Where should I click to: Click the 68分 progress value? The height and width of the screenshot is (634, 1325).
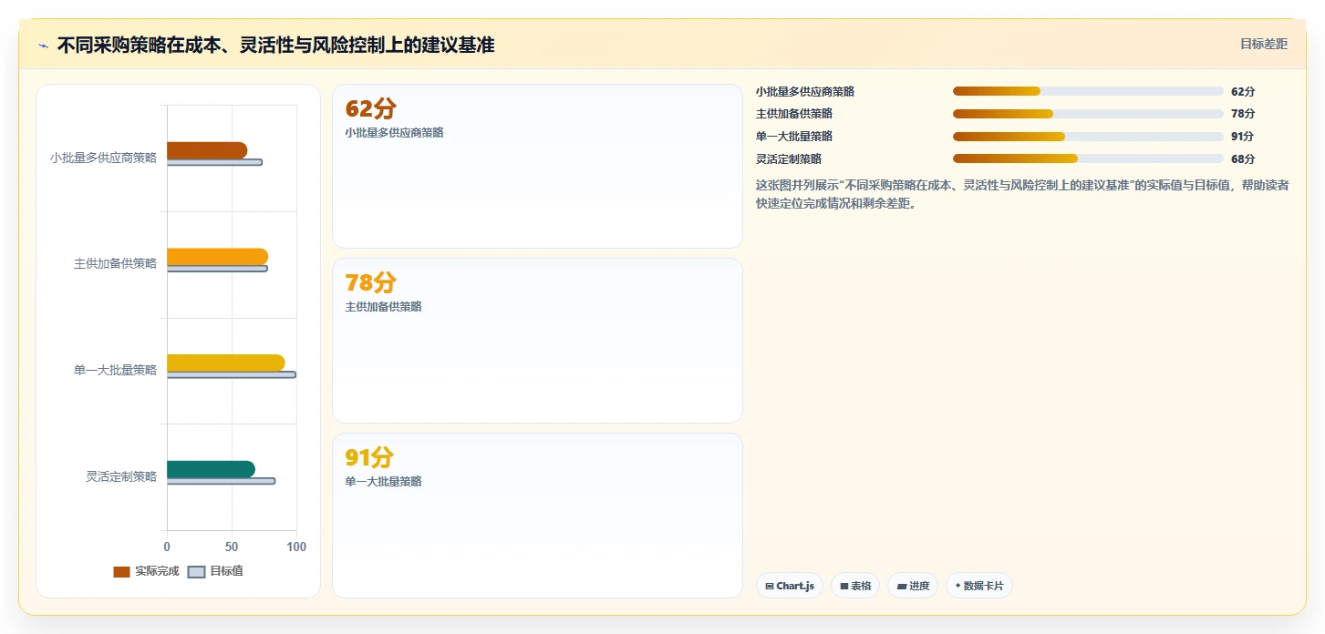(1243, 158)
